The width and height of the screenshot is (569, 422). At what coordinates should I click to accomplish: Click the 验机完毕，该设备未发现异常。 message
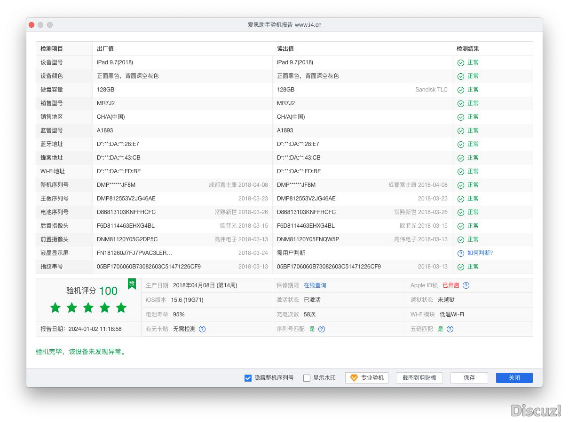pos(81,352)
